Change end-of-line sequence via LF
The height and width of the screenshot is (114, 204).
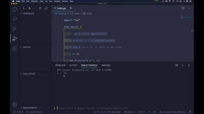pyautogui.click(x=149, y=112)
